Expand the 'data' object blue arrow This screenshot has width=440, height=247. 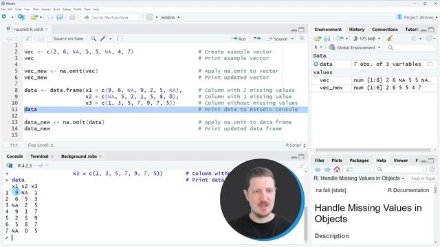[x=316, y=64]
